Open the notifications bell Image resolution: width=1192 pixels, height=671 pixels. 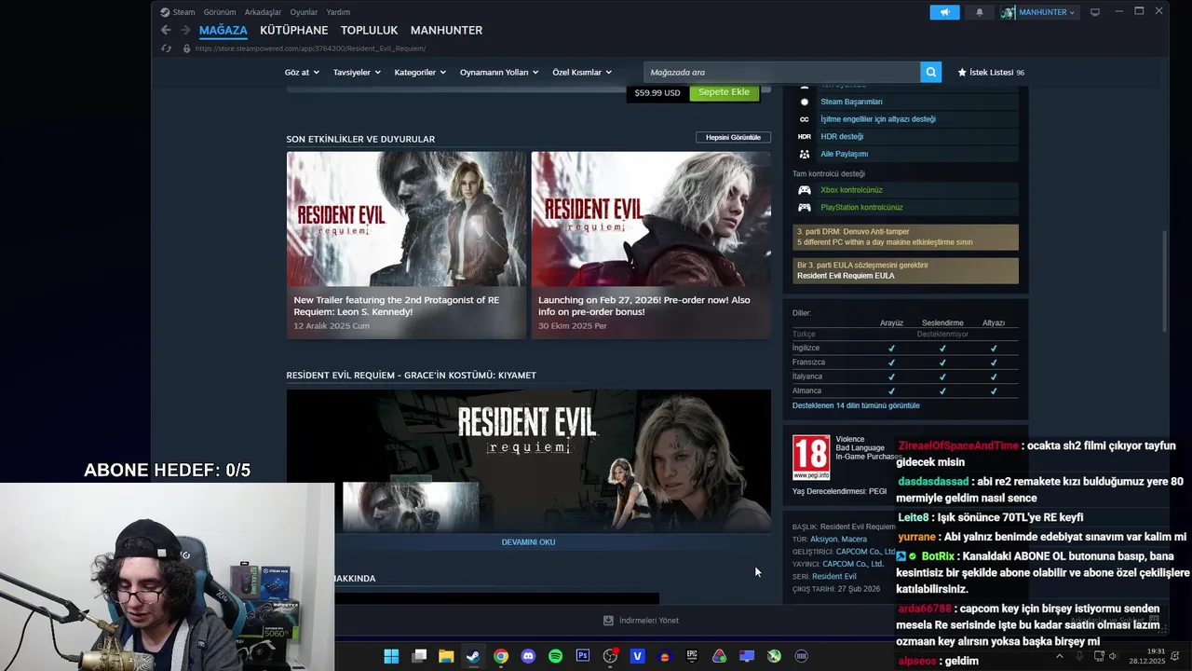[x=979, y=12]
